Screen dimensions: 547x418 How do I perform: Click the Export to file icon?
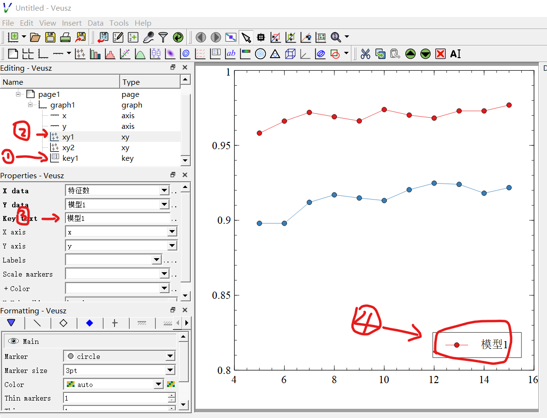[x=80, y=37]
